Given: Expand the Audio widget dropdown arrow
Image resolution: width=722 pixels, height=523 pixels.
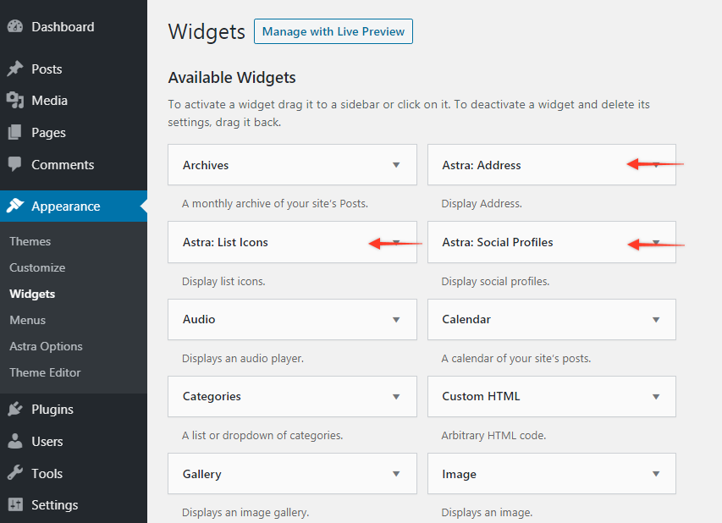Looking at the screenshot, I should (396, 319).
